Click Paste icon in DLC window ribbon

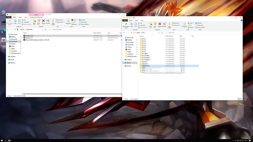coord(136,25)
